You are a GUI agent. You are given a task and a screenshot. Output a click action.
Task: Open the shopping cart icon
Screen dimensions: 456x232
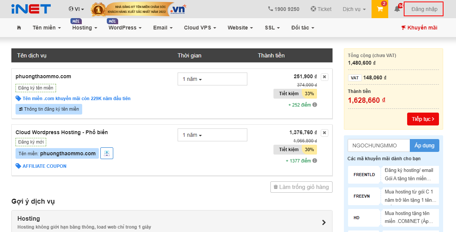tap(380, 9)
